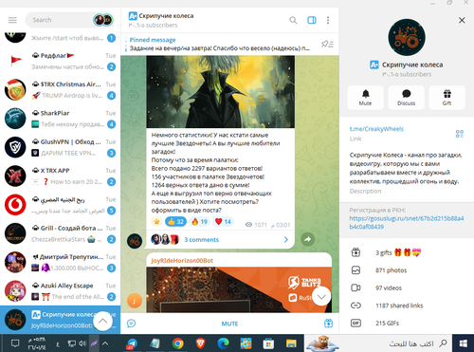Open the 1187 shared links section
This screenshot has height=352, width=474.
(x=407, y=306)
